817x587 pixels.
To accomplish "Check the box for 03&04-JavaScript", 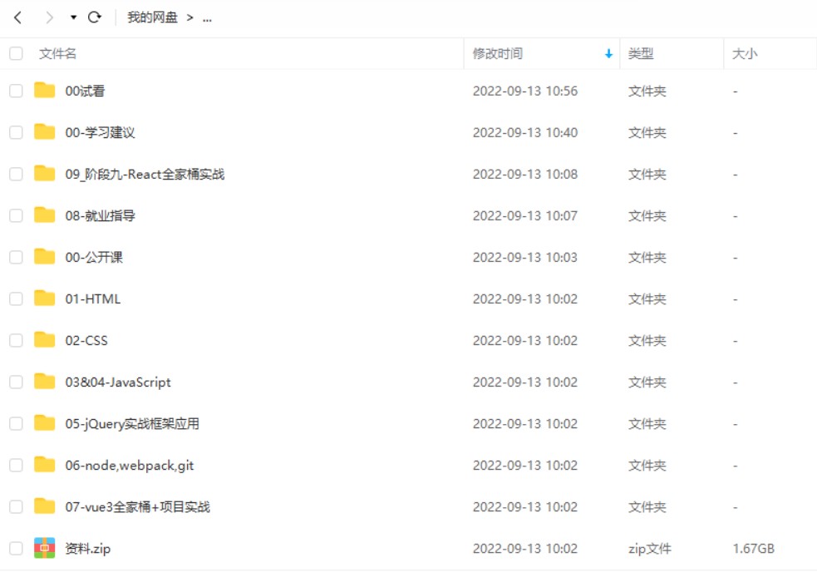I will pos(16,382).
